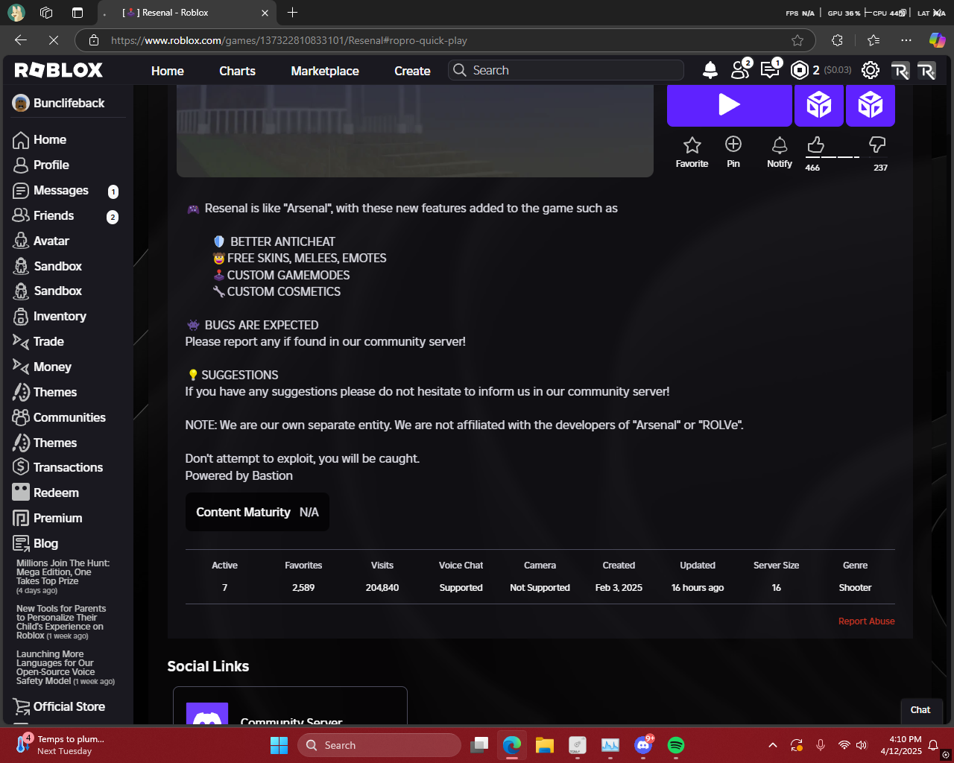
Task: Open Inventory from the sidebar
Action: pos(50,317)
